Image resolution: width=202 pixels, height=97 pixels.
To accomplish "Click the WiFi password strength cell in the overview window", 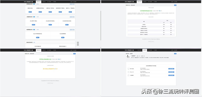I will pos(38,46).
